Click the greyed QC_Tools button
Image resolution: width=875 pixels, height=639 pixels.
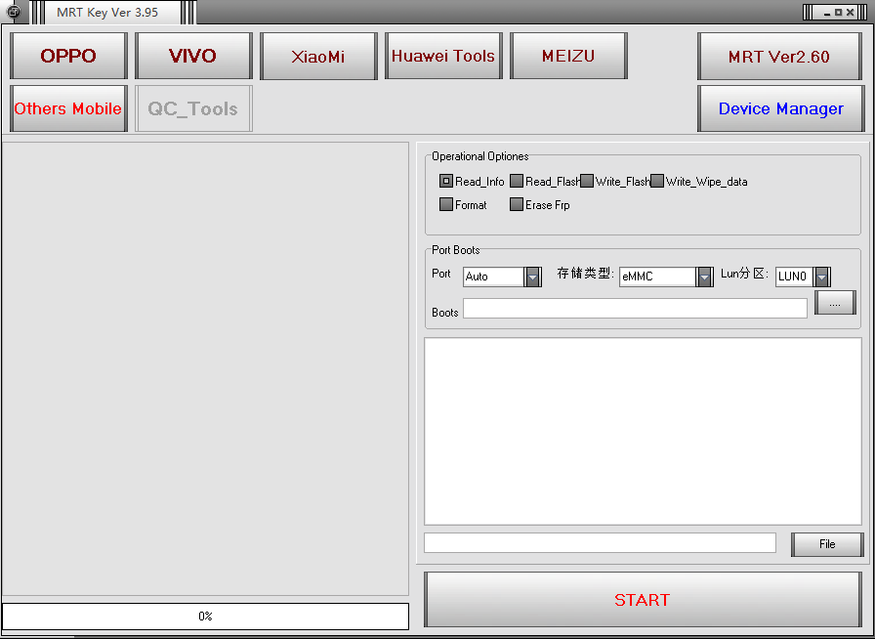(x=193, y=108)
